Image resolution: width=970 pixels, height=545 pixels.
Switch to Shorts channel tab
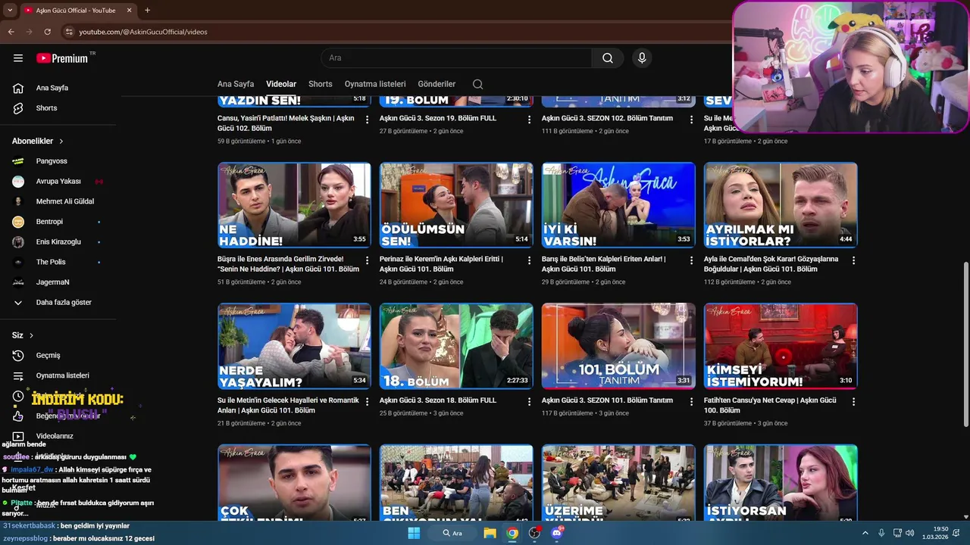point(321,84)
